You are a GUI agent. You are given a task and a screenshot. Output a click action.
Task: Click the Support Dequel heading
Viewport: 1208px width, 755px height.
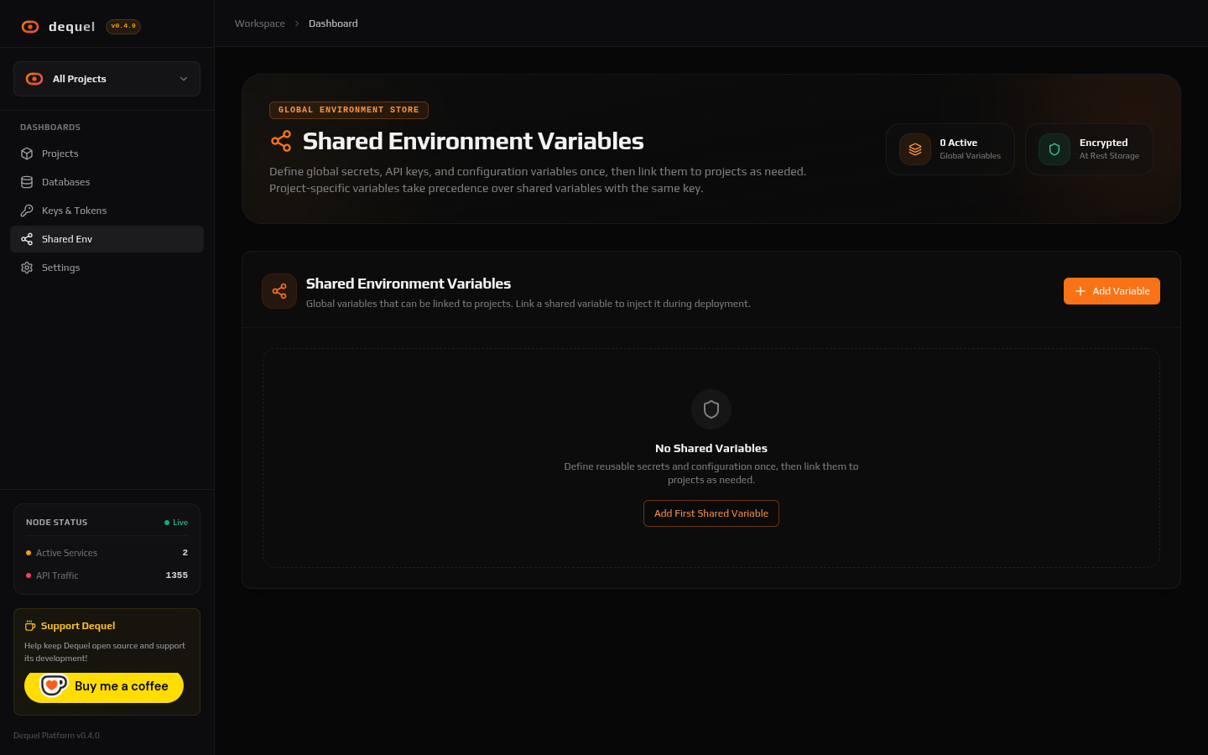click(x=78, y=626)
